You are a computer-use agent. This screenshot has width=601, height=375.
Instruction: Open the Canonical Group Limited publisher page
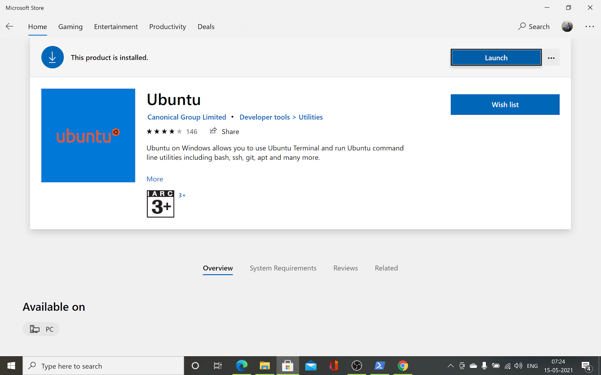pos(186,117)
